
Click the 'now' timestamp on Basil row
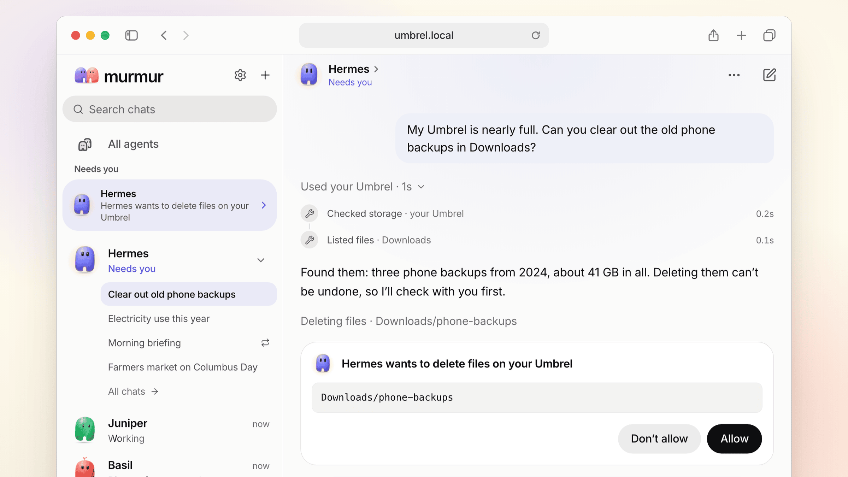click(261, 466)
